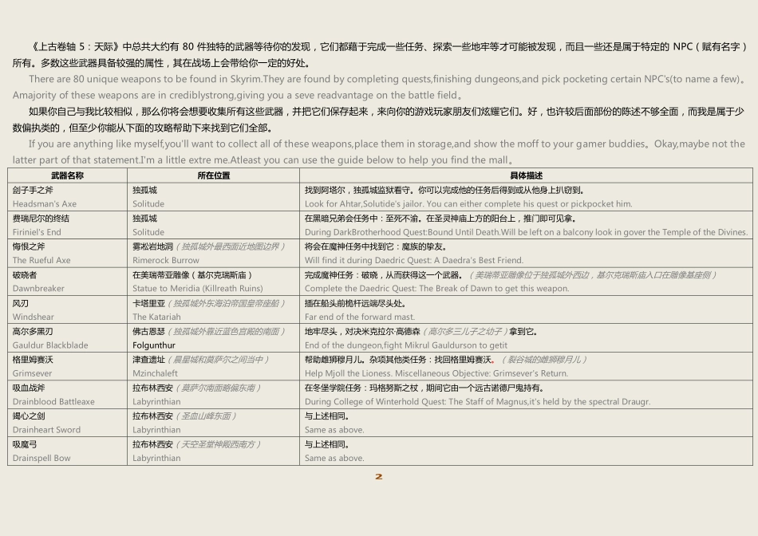Click 找到阿塔尔 description in first row
The image size is (758, 536).
click(x=445, y=191)
